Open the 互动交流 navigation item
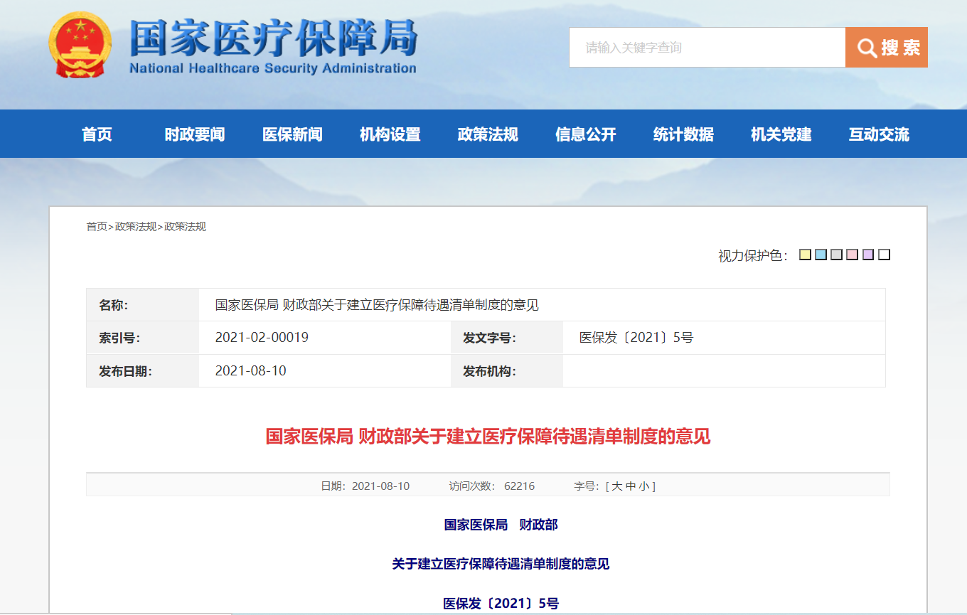Viewport: 967px width, 615px height. point(879,134)
